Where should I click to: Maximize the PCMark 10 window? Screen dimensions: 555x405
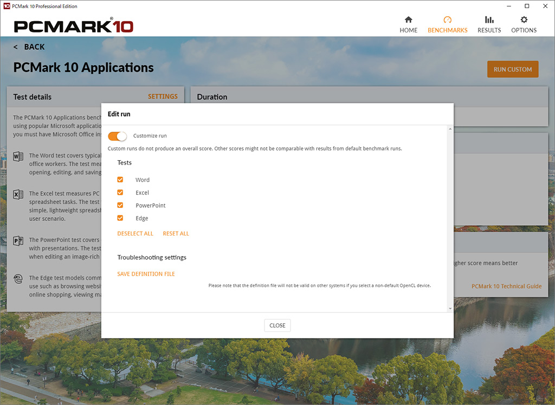(x=527, y=6)
